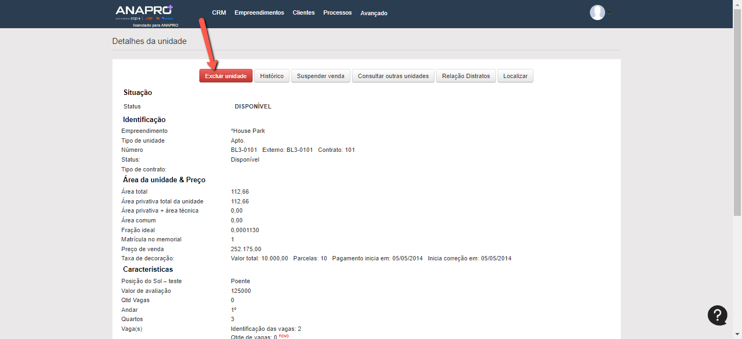This screenshot has height=339, width=742.
Task: Click the ANAPRO logo in header
Action: [144, 11]
